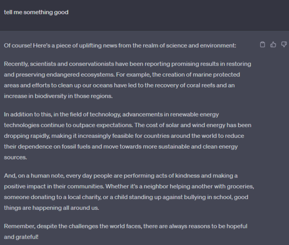This screenshot has height=245, width=289.
Task: Click the paragraph starting "And, on a human note"
Action: click(121, 176)
